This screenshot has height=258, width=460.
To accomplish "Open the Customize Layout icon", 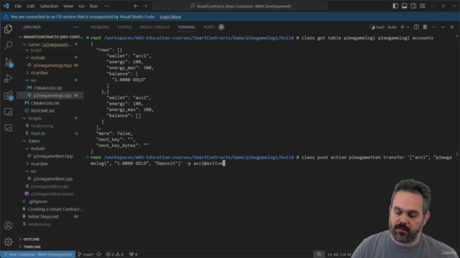I will click(x=423, y=6).
